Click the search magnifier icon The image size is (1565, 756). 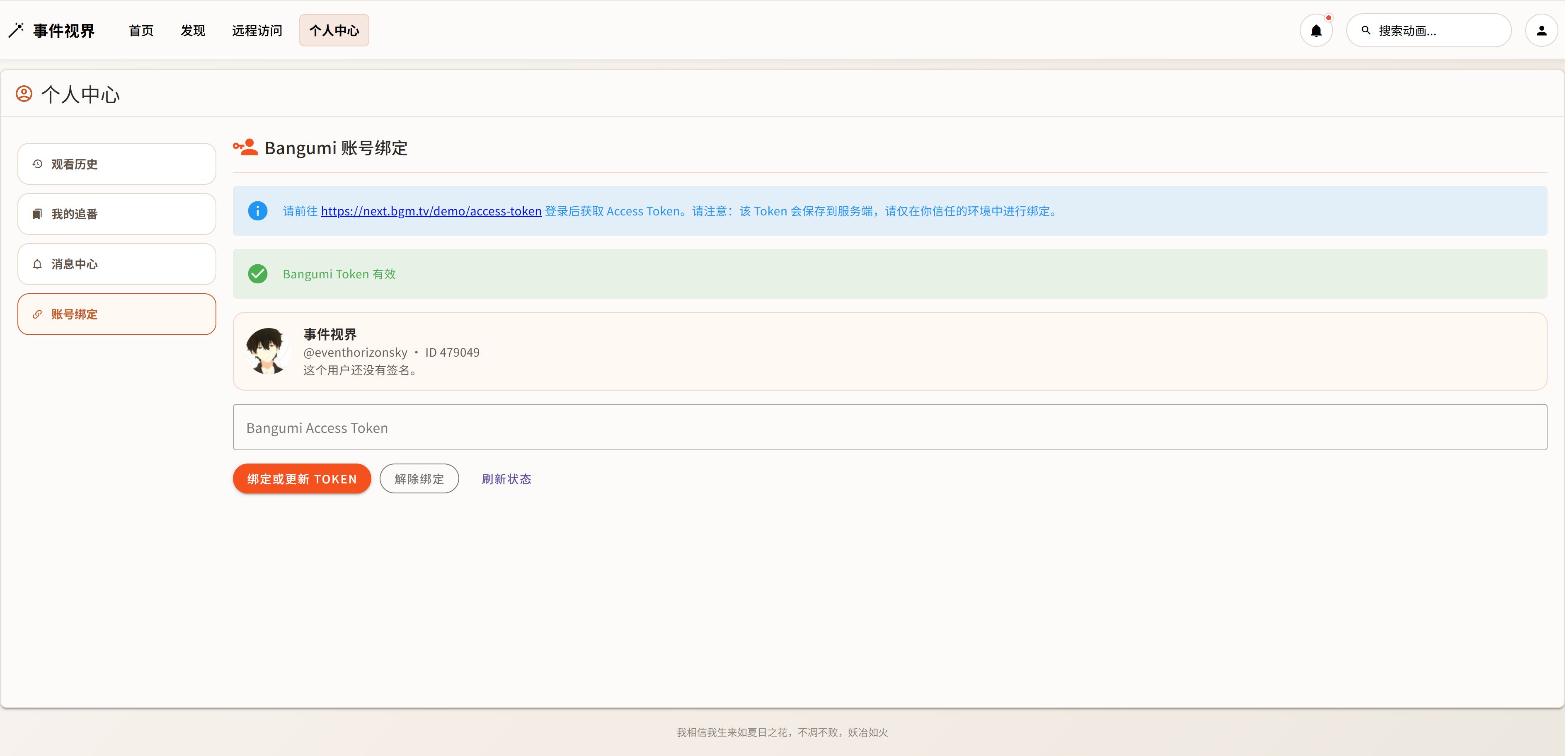tap(1366, 30)
